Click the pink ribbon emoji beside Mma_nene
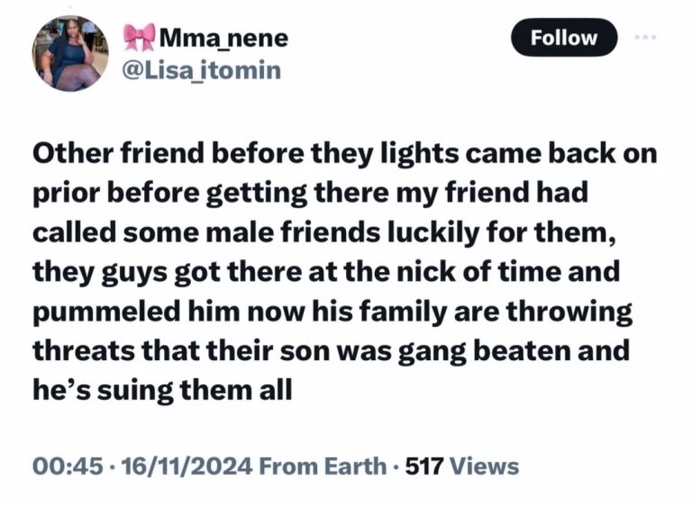Screen dimensions: 692x506 (x=139, y=39)
